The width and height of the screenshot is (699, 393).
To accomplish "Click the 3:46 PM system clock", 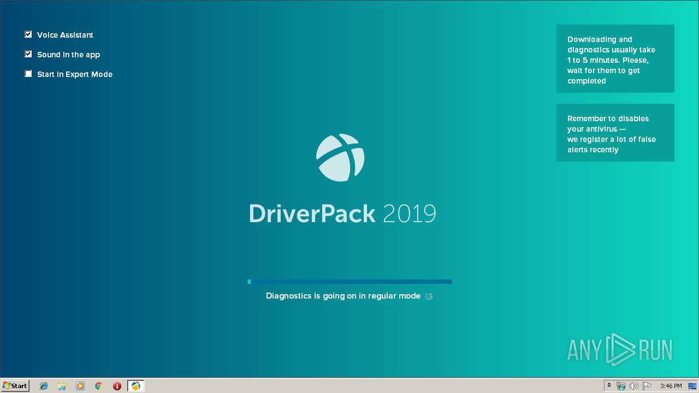I will pyautogui.click(x=671, y=386).
